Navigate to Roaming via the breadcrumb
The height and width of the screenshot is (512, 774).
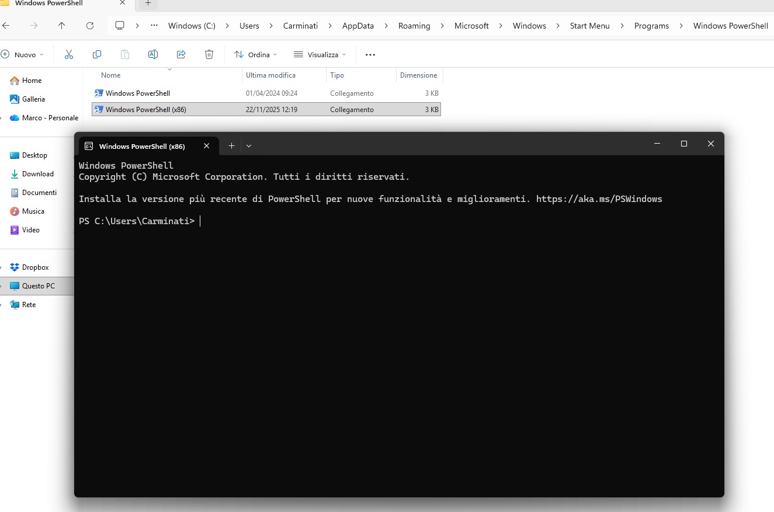414,25
